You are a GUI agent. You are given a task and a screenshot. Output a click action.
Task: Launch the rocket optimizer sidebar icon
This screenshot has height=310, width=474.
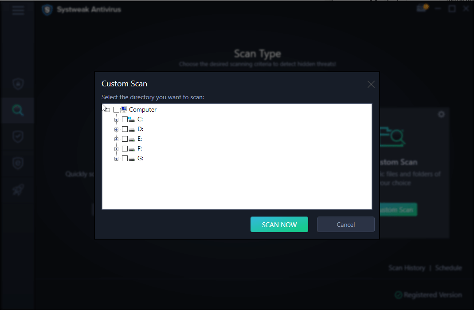click(x=18, y=190)
